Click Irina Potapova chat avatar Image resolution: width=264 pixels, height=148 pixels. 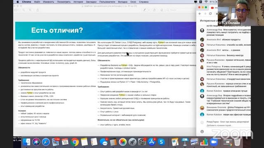202,67
